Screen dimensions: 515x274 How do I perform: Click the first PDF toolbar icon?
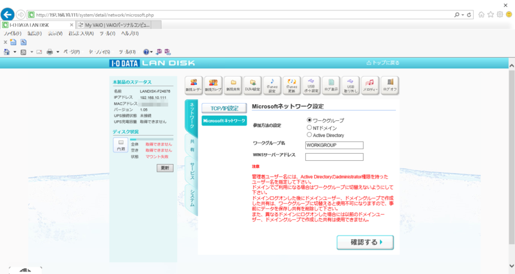pyautogui.click(x=13, y=42)
